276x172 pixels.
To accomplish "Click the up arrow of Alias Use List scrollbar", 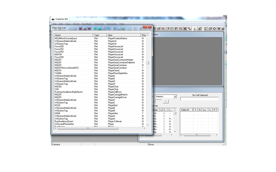I will click(x=148, y=35).
